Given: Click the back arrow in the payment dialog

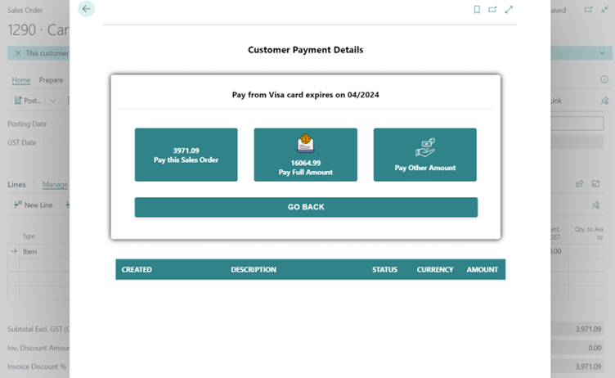Looking at the screenshot, I should point(87,9).
